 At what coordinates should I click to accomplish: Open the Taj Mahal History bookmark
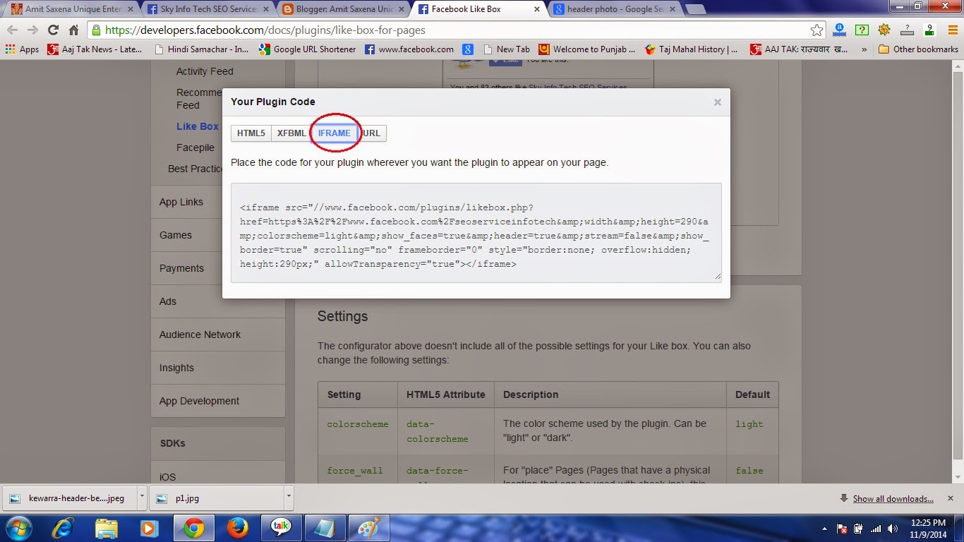(x=692, y=49)
